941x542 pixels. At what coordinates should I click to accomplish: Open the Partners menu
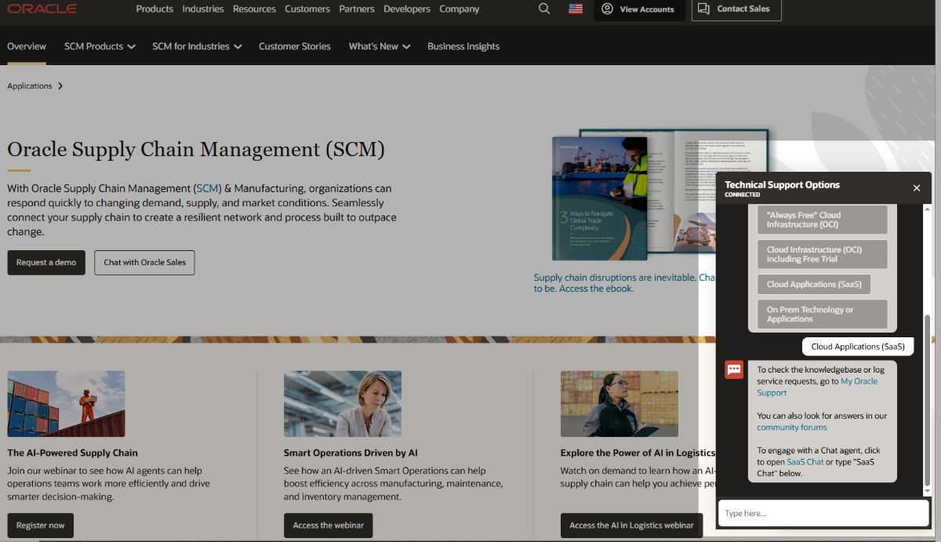coord(357,9)
